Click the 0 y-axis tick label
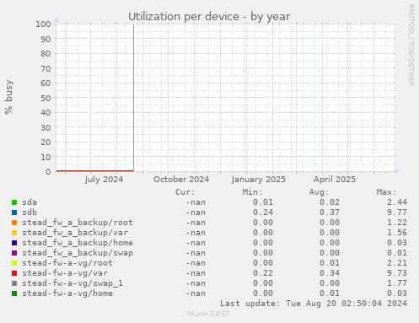419x323 pixels. pyautogui.click(x=48, y=171)
